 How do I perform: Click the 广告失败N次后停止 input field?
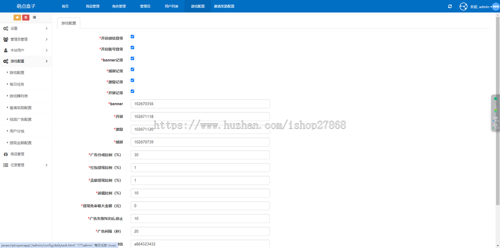pos(200,218)
